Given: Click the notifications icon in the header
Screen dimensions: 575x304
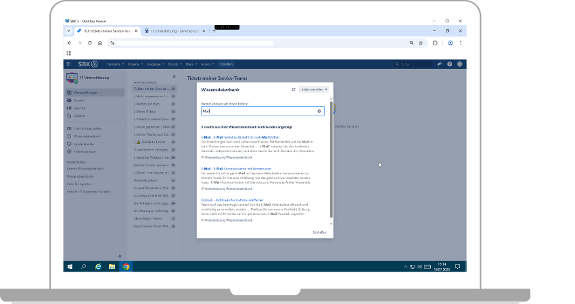Looking at the screenshot, I should pyautogui.click(x=439, y=64).
